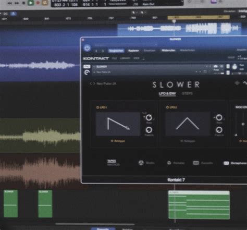Screen dimensions: 247x230
Task: Click the MOD ENV decay slider D
Action: click(243, 124)
